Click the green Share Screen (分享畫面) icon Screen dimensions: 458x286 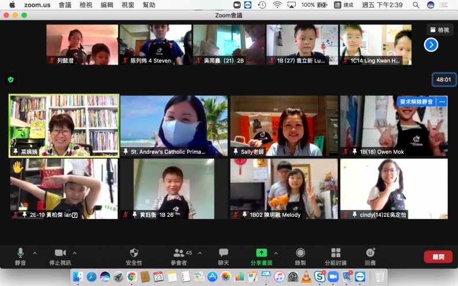pos(262,253)
